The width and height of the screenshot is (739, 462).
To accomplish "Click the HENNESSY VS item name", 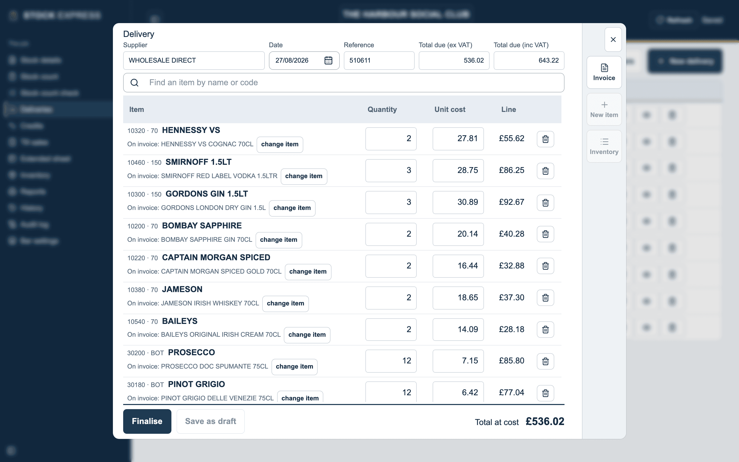I will click(x=191, y=130).
